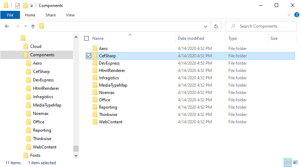This screenshot has height=167, width=301.
Task: Navigate up one folder level
Action: click(33, 26)
